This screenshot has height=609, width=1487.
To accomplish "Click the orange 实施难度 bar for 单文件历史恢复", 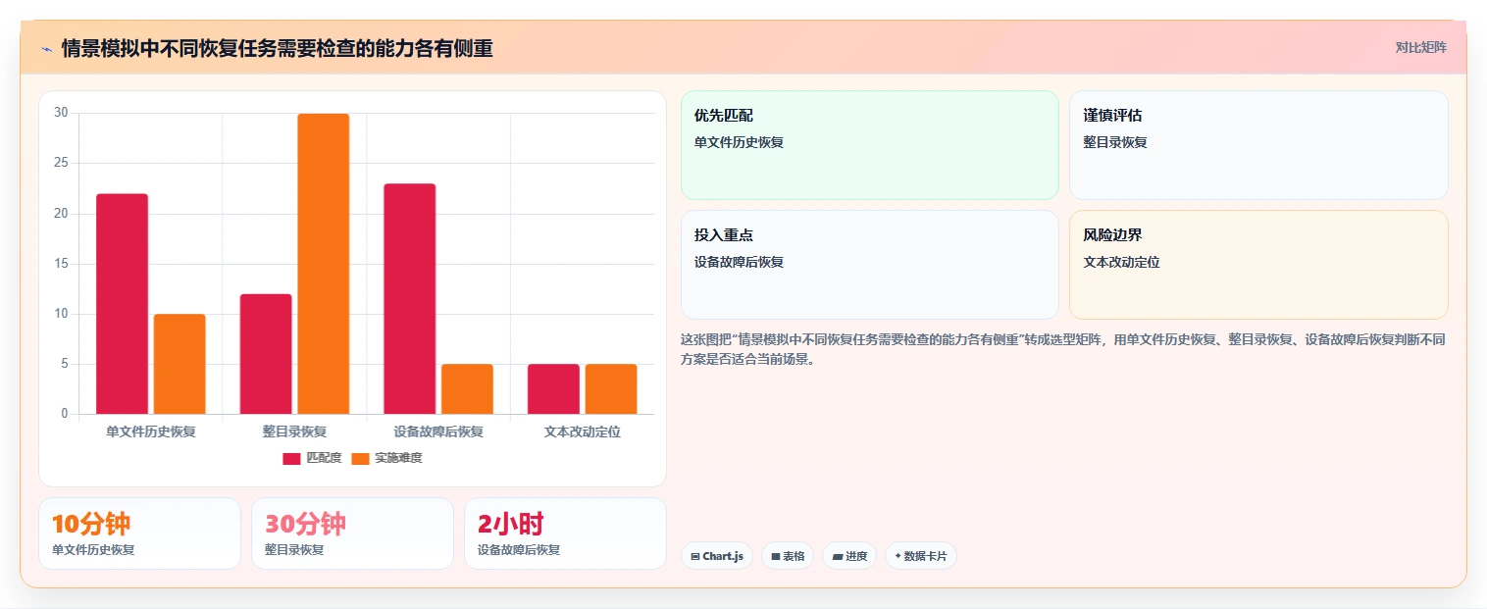I will [x=179, y=364].
